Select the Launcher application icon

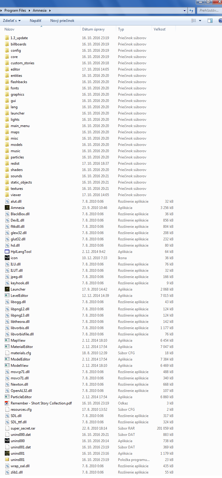coord(7,289)
